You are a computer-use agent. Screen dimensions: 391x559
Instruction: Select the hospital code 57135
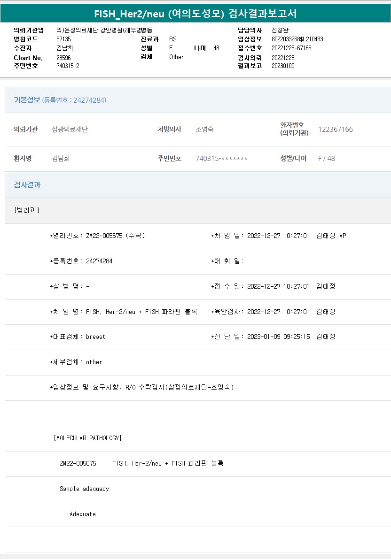63,39
